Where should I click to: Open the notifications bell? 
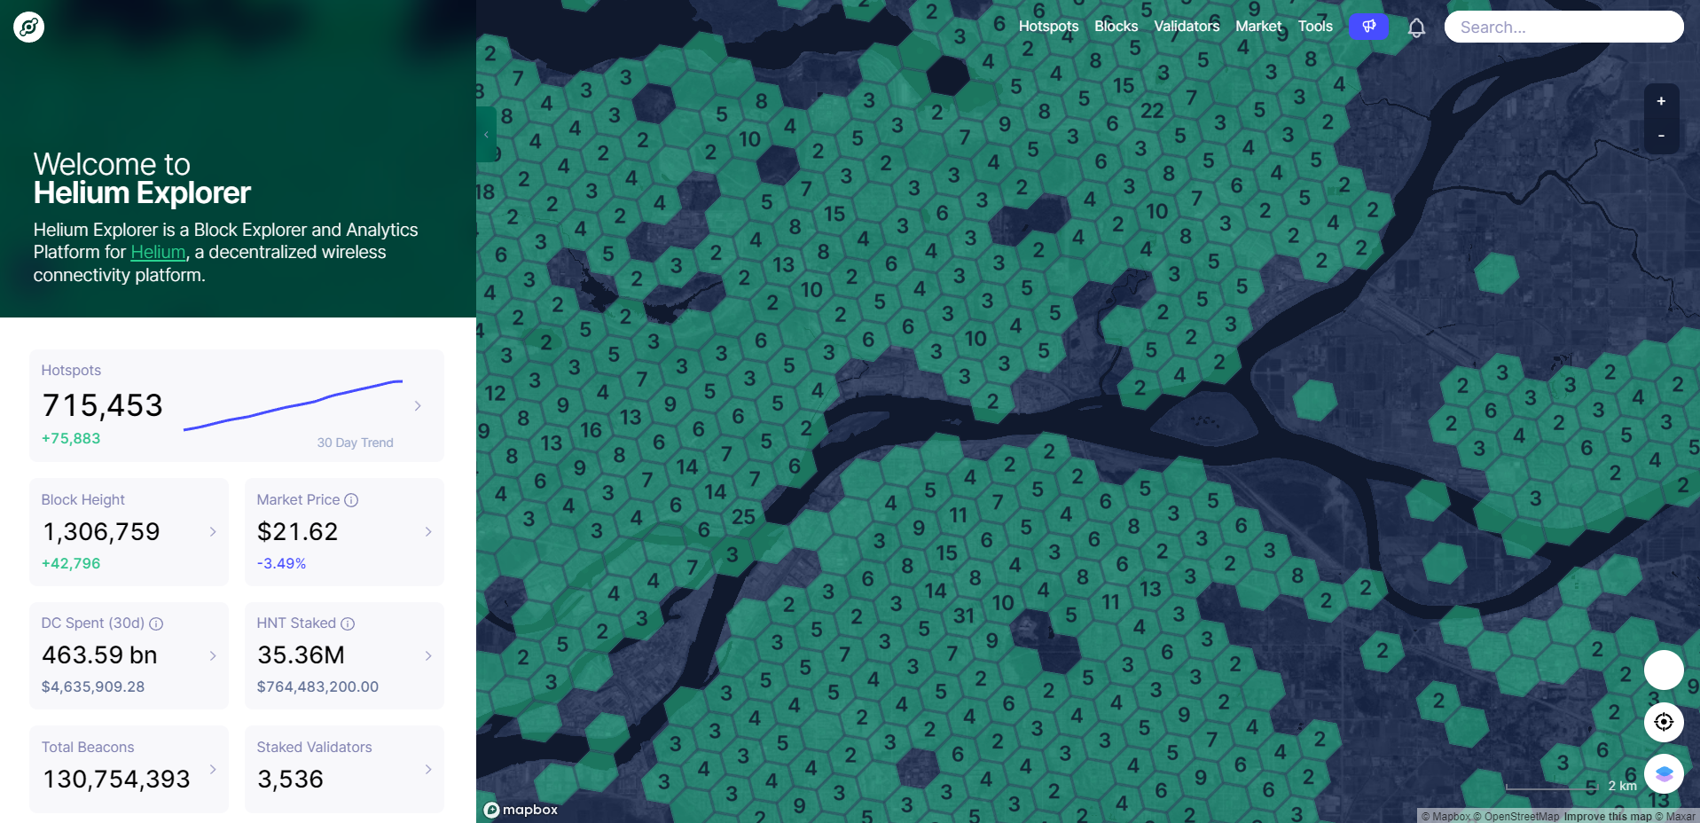(x=1416, y=27)
